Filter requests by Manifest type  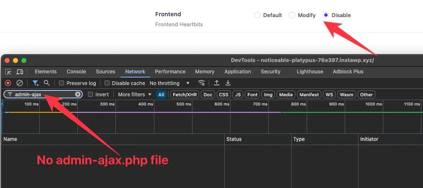(x=309, y=94)
